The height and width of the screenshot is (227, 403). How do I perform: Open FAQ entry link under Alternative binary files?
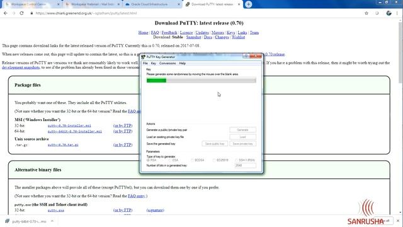coord(137,196)
